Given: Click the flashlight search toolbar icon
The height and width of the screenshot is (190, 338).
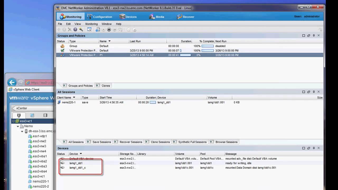Looking at the screenshot, I should [81, 30].
